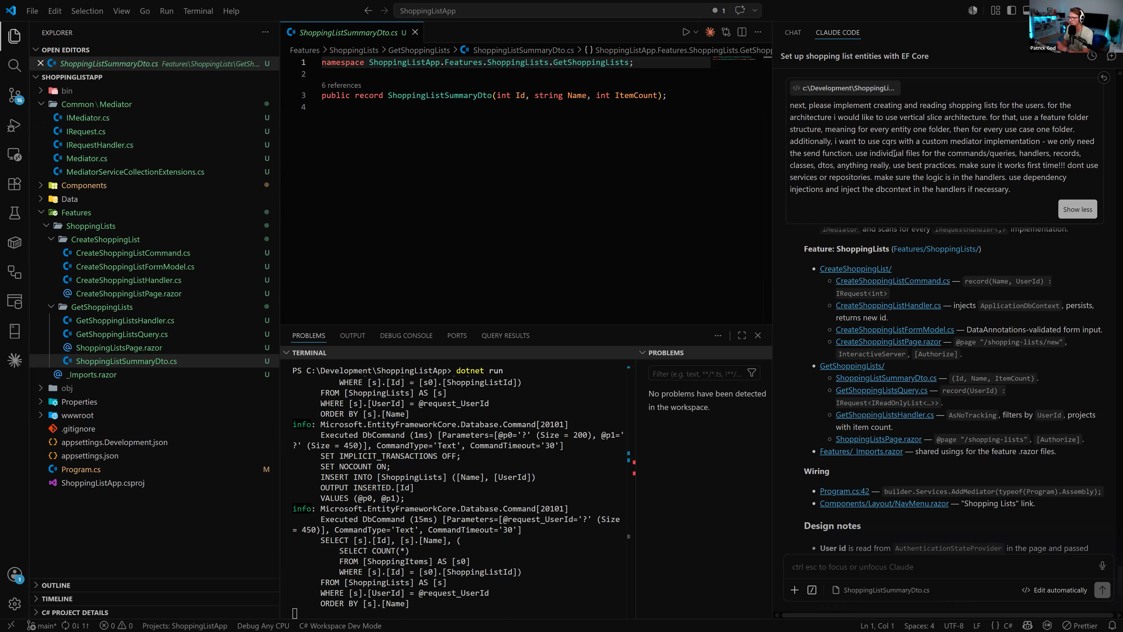Switch to QUERY RESULTS tab
Screen dimensions: 1123x632
point(505,335)
